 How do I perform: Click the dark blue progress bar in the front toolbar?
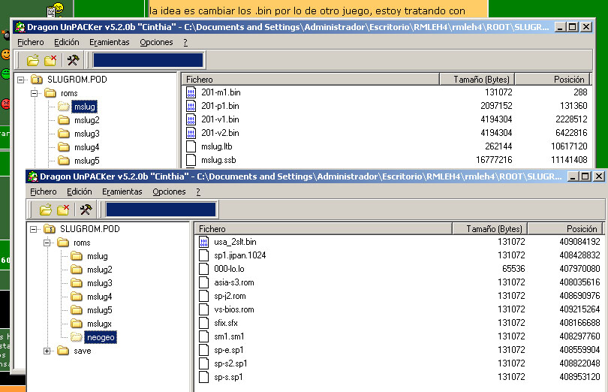(x=161, y=210)
